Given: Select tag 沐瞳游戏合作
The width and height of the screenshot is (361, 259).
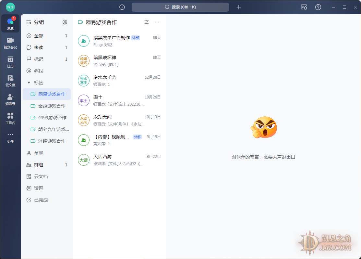Looking at the screenshot, I should (x=47, y=141).
